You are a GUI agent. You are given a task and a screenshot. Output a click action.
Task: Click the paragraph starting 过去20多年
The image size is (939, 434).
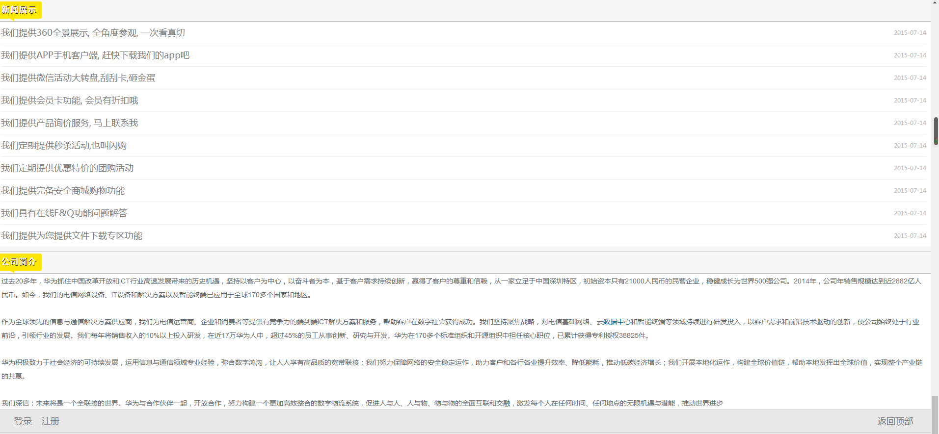[x=461, y=288]
